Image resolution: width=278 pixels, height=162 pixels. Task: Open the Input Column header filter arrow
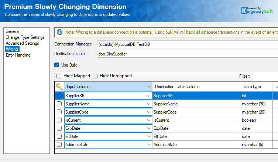(149, 87)
